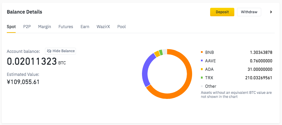Click the TRX legend label
Viewport: 282px width, 125px height.
pyautogui.click(x=209, y=78)
